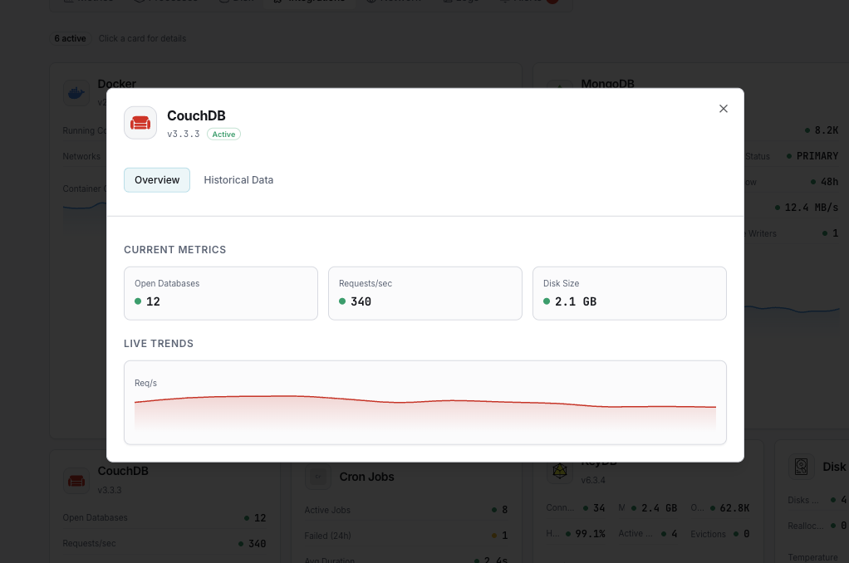Click the green indicator next to Disk Size

tap(547, 301)
